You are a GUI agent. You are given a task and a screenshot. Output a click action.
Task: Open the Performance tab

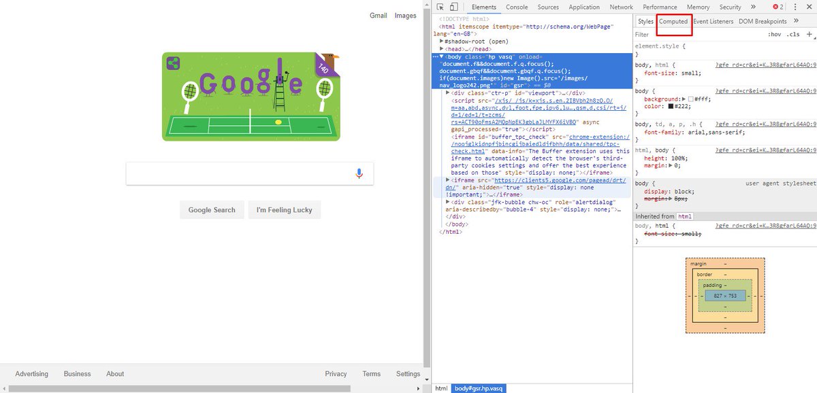pyautogui.click(x=660, y=7)
